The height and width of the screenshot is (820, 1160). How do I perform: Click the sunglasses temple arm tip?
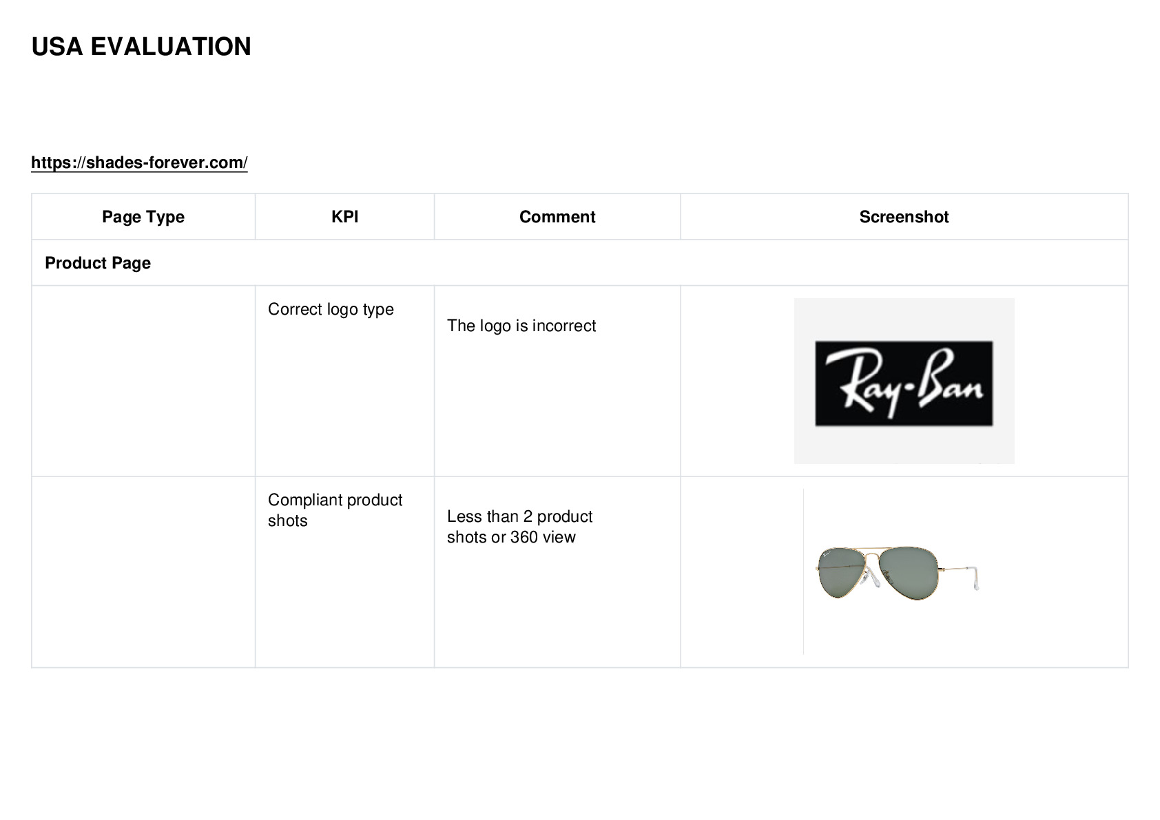tap(975, 579)
